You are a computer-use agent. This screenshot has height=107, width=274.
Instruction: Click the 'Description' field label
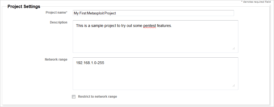[59, 22]
